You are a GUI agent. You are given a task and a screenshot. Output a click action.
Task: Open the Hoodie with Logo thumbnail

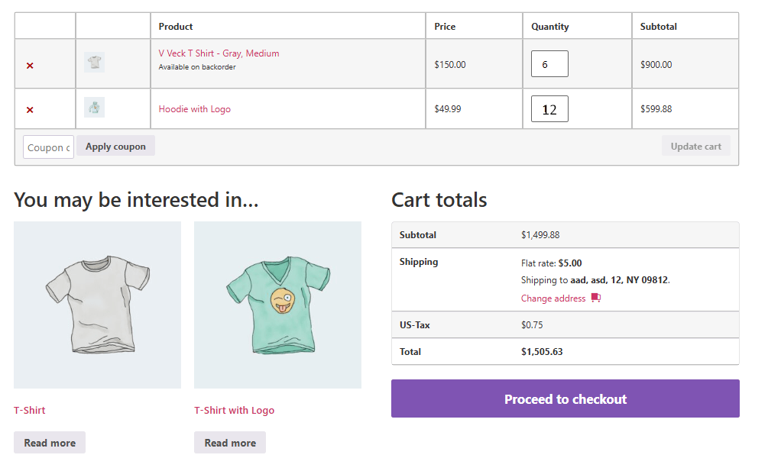(x=94, y=107)
